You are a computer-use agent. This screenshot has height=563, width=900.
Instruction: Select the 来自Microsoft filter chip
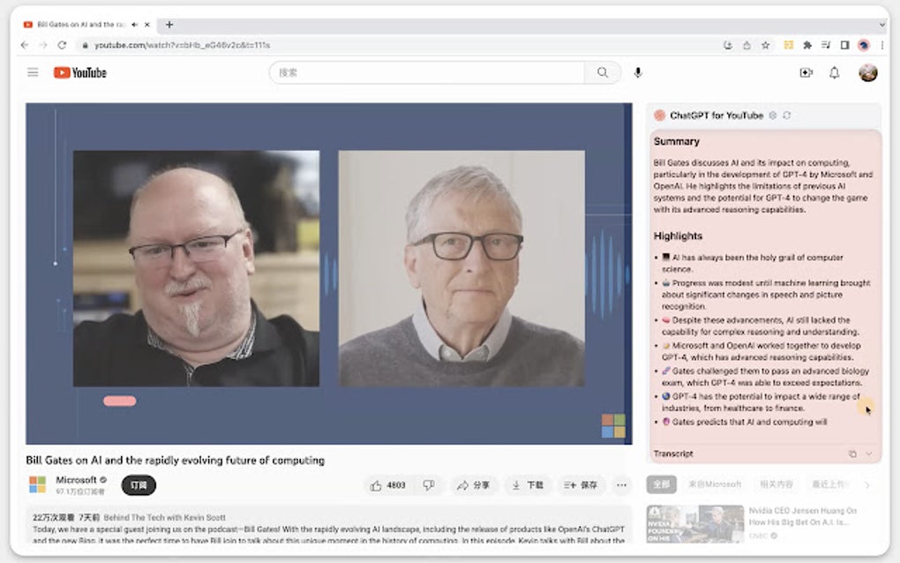715,484
